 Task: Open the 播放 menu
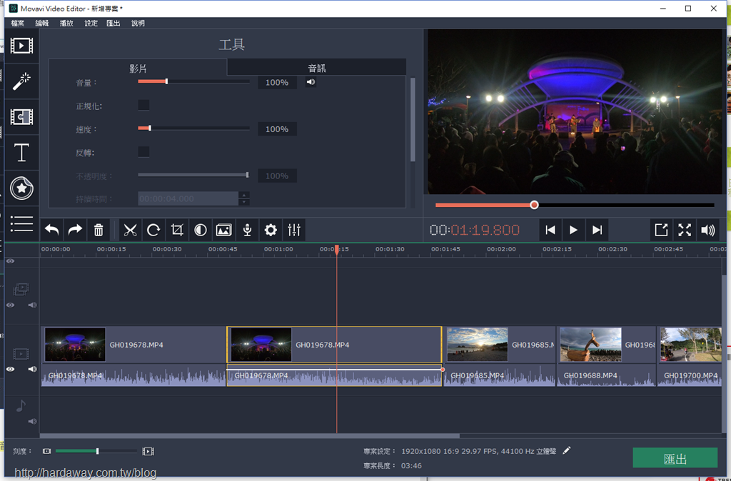click(x=66, y=24)
